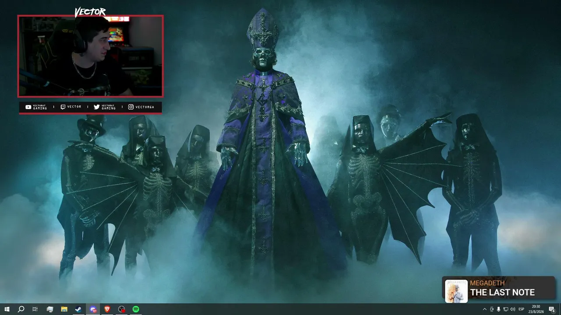The width and height of the screenshot is (561, 315).
Task: Switch the ESP input language
Action: pos(522,309)
